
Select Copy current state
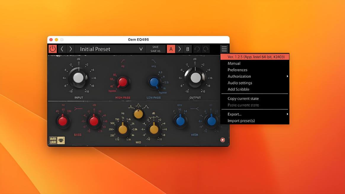pyautogui.click(x=255, y=99)
